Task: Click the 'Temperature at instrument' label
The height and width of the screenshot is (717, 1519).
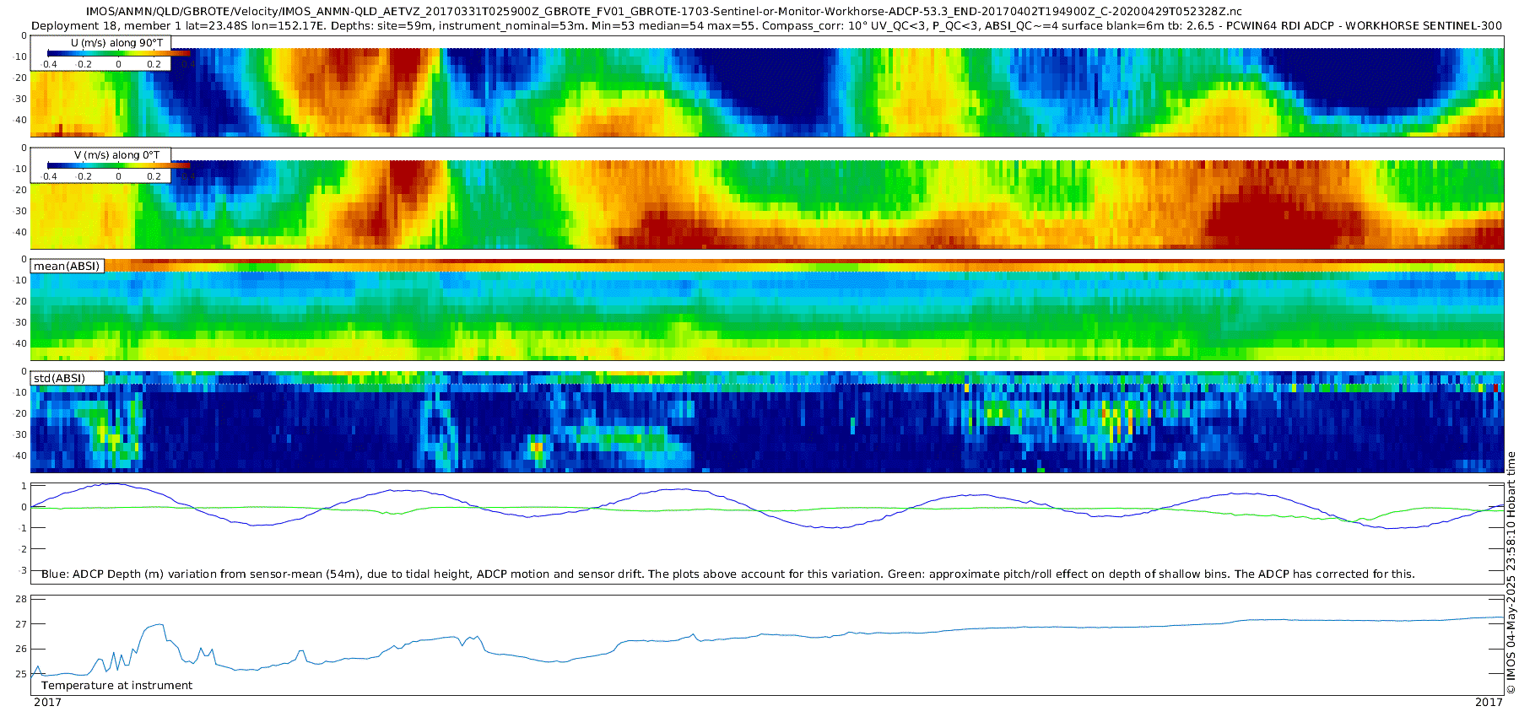Action: pos(116,686)
